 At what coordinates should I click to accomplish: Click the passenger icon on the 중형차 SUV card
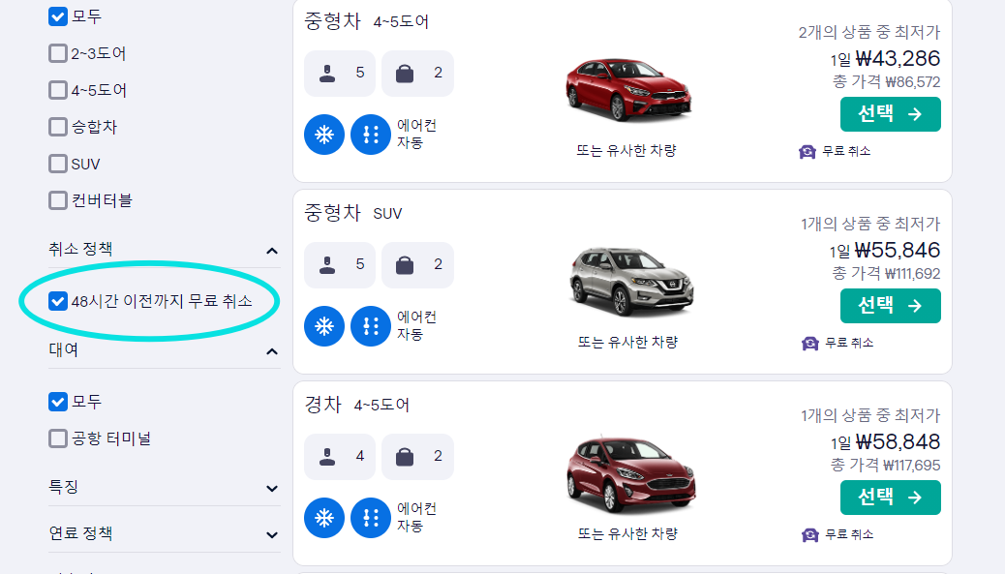327,264
